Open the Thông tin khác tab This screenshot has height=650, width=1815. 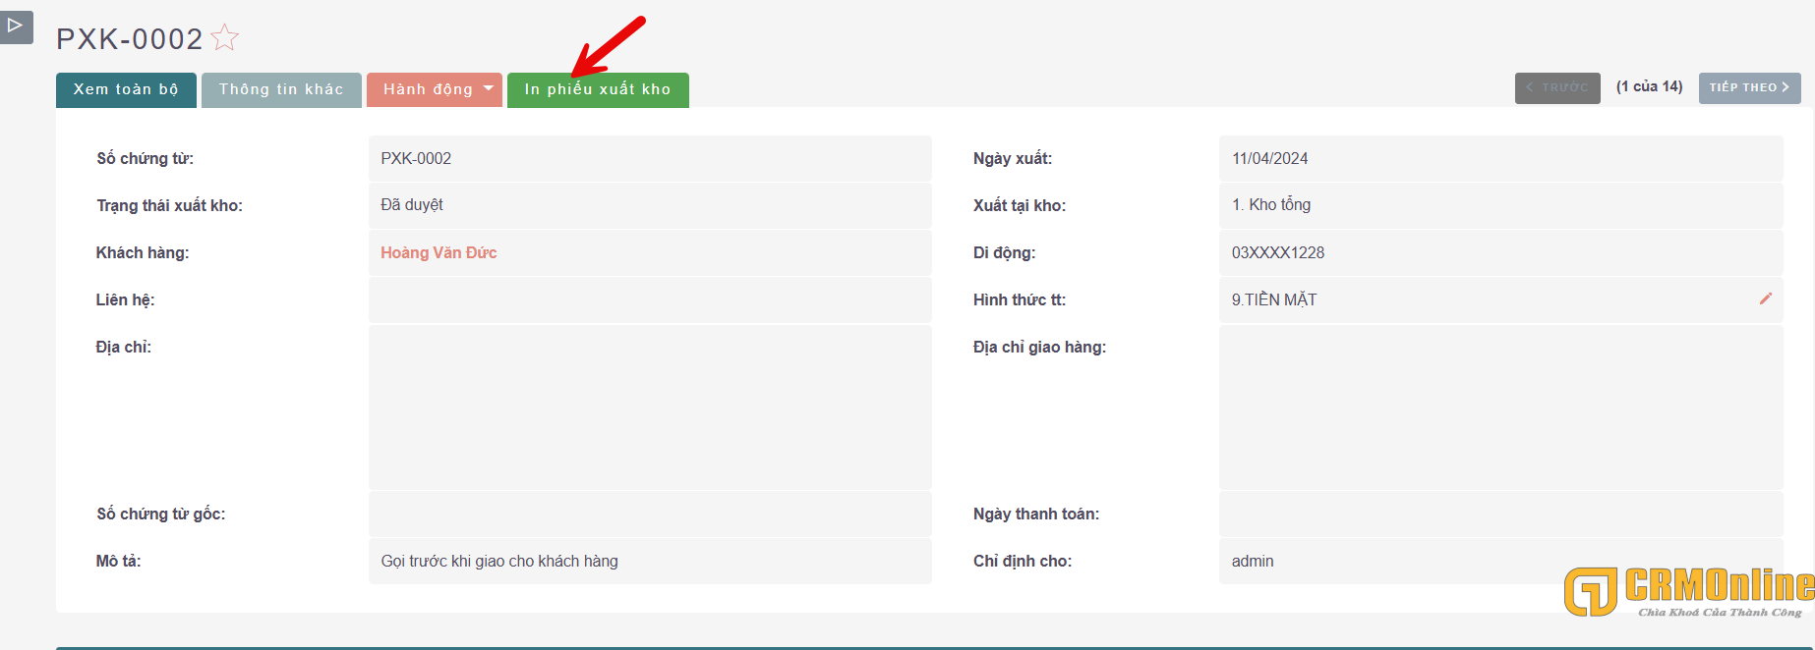click(281, 89)
